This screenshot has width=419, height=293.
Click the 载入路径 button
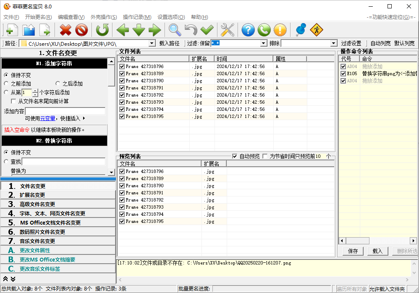(x=170, y=43)
